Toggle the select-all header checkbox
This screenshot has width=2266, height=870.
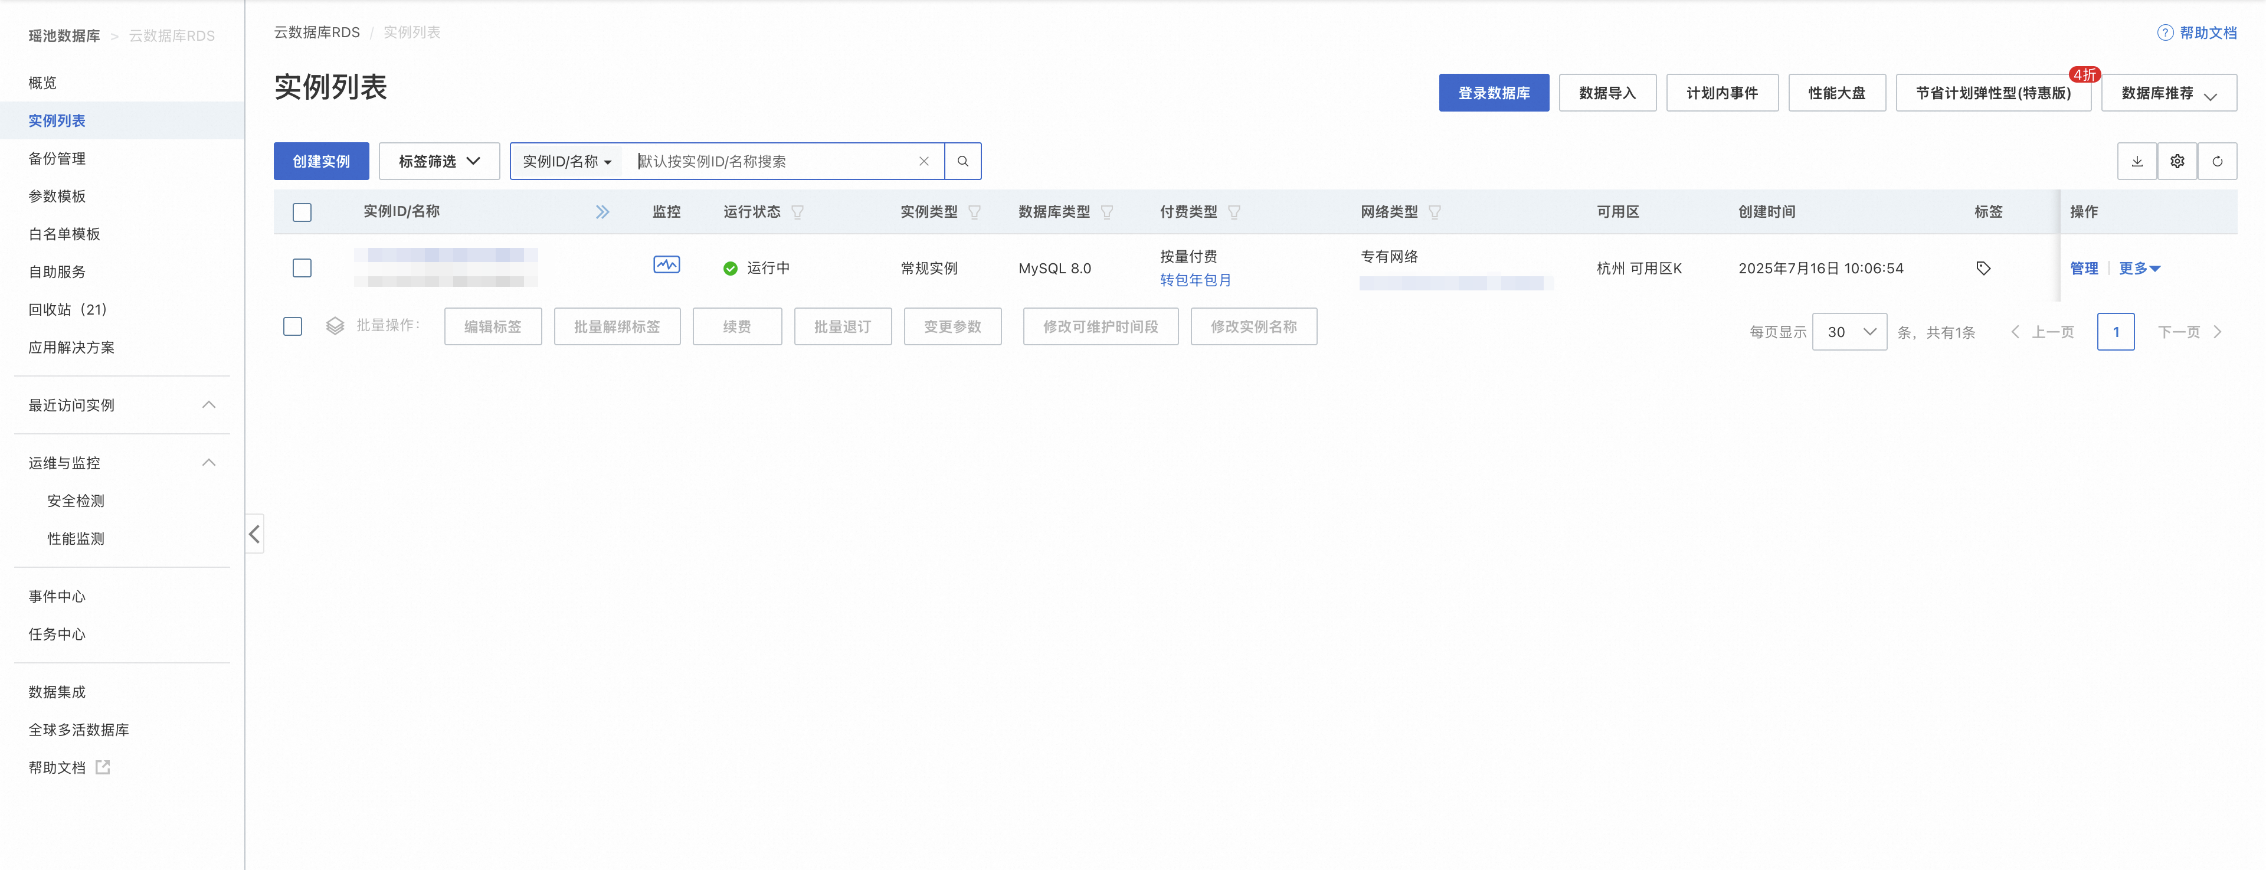click(x=302, y=212)
